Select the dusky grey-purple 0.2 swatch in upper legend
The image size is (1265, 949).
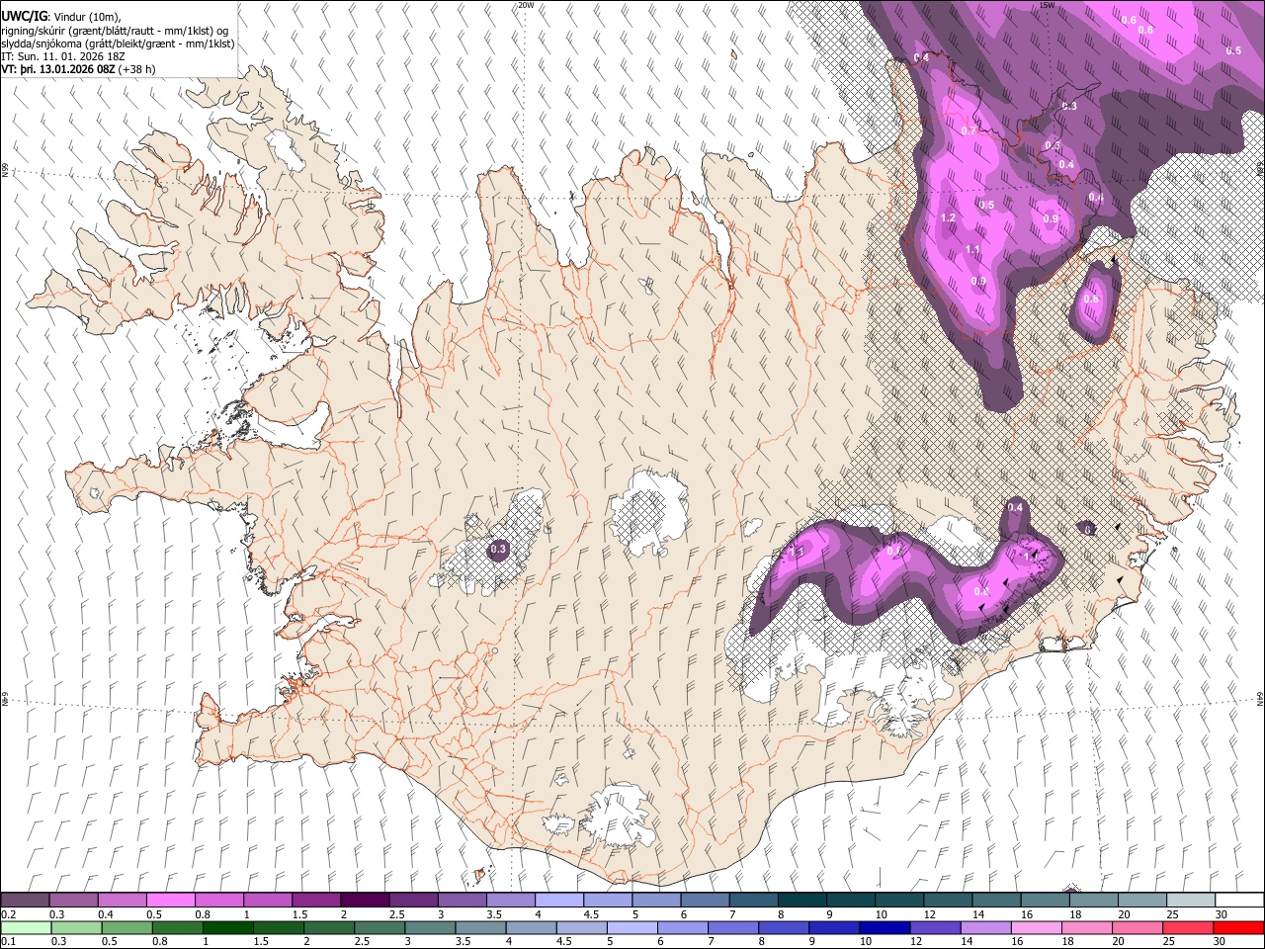[x=25, y=900]
